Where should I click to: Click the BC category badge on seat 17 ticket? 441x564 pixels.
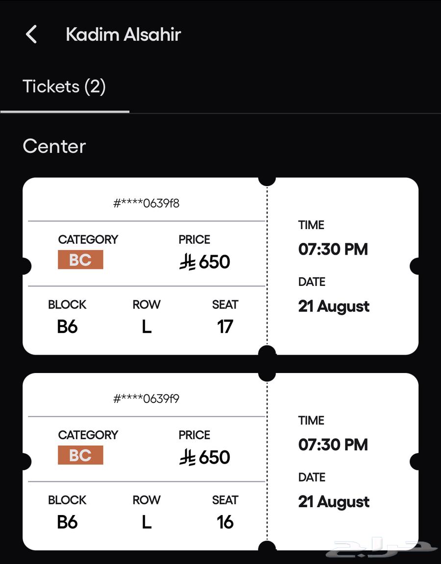(x=80, y=259)
